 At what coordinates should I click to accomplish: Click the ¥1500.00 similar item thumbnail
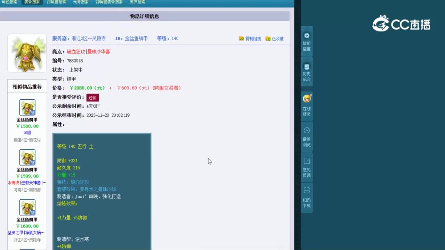[27, 107]
